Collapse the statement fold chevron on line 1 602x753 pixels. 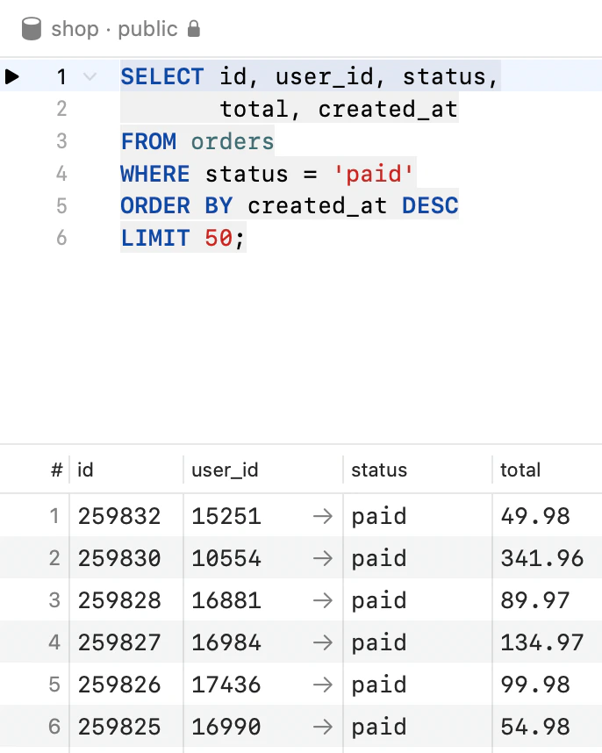[90, 76]
